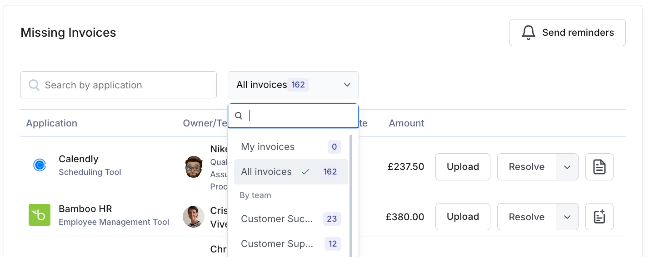Expand Resolve options arrow for Bamboo HR
The height and width of the screenshot is (257, 649).
coord(567,217)
